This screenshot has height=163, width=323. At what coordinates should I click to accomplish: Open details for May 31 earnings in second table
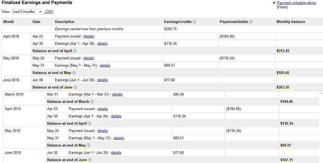pyautogui.click(x=119, y=138)
